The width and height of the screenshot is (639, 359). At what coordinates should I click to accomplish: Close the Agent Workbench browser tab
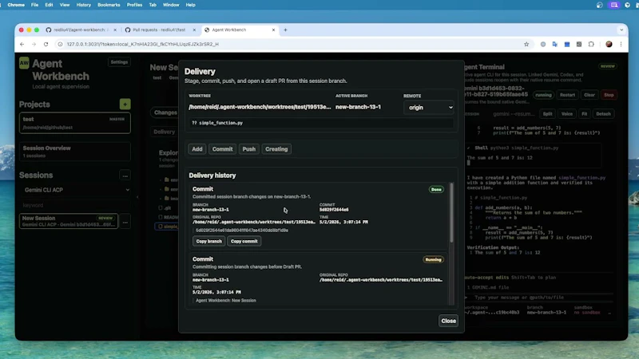click(x=273, y=30)
